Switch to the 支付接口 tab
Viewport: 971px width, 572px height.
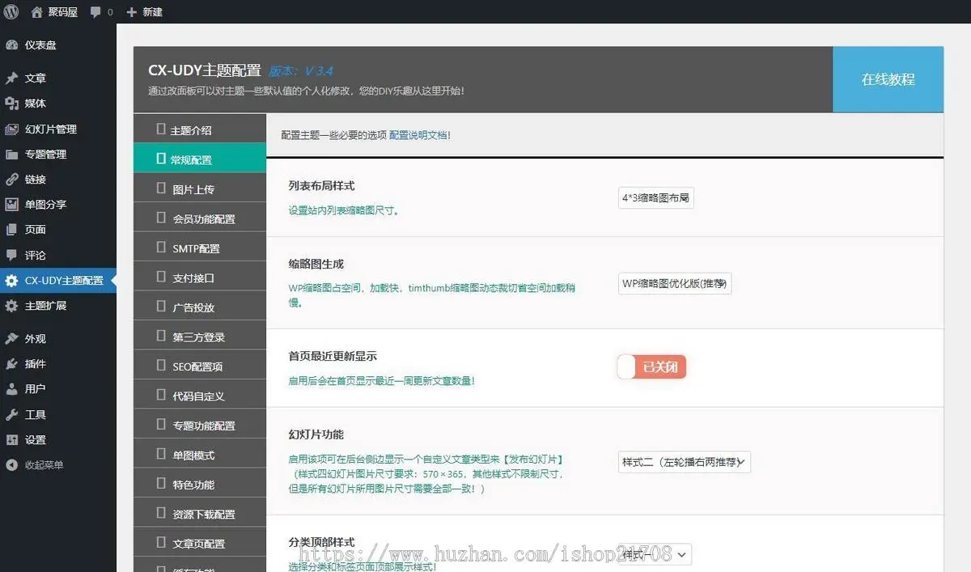200,278
